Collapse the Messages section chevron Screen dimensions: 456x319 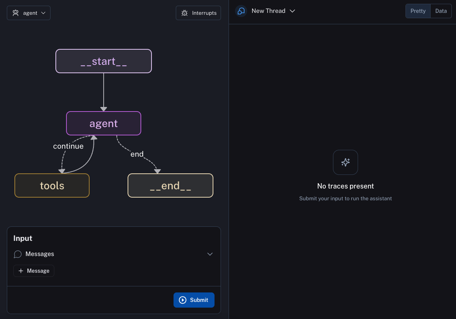point(210,254)
